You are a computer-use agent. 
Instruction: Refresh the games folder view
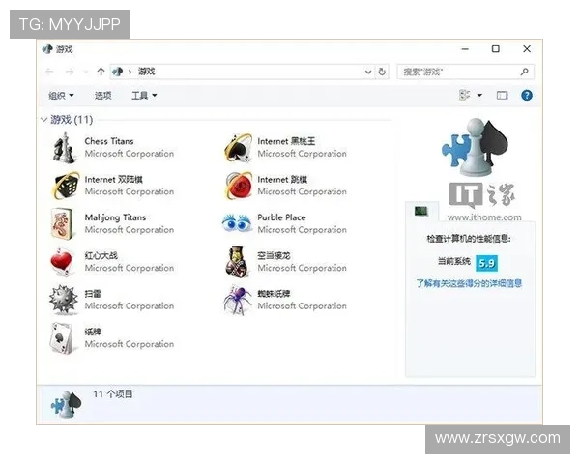pos(382,72)
